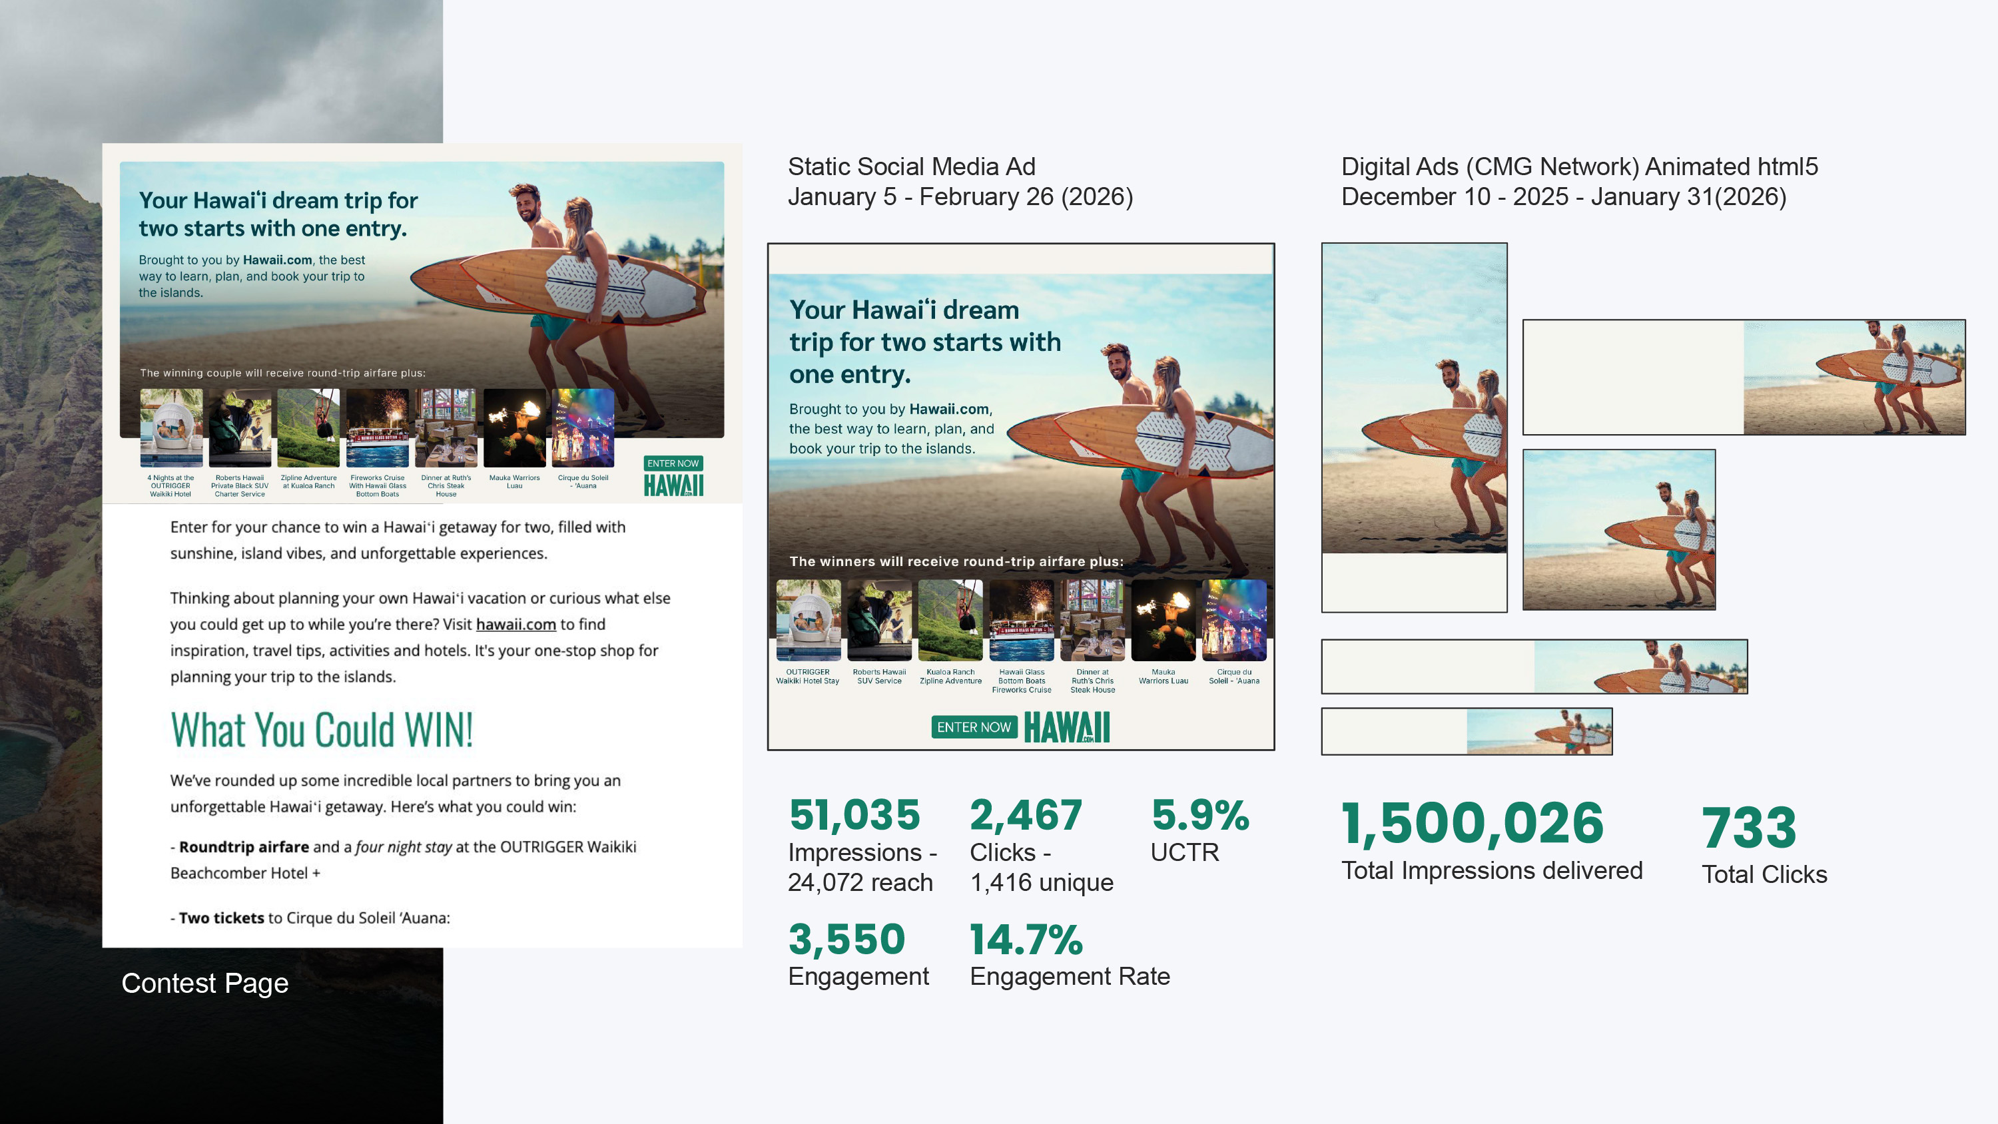Screen dimensions: 1998x1124
Task: Select OUTRIGGER Waikiki Hotel Stay thumbnail in ad
Action: [809, 620]
